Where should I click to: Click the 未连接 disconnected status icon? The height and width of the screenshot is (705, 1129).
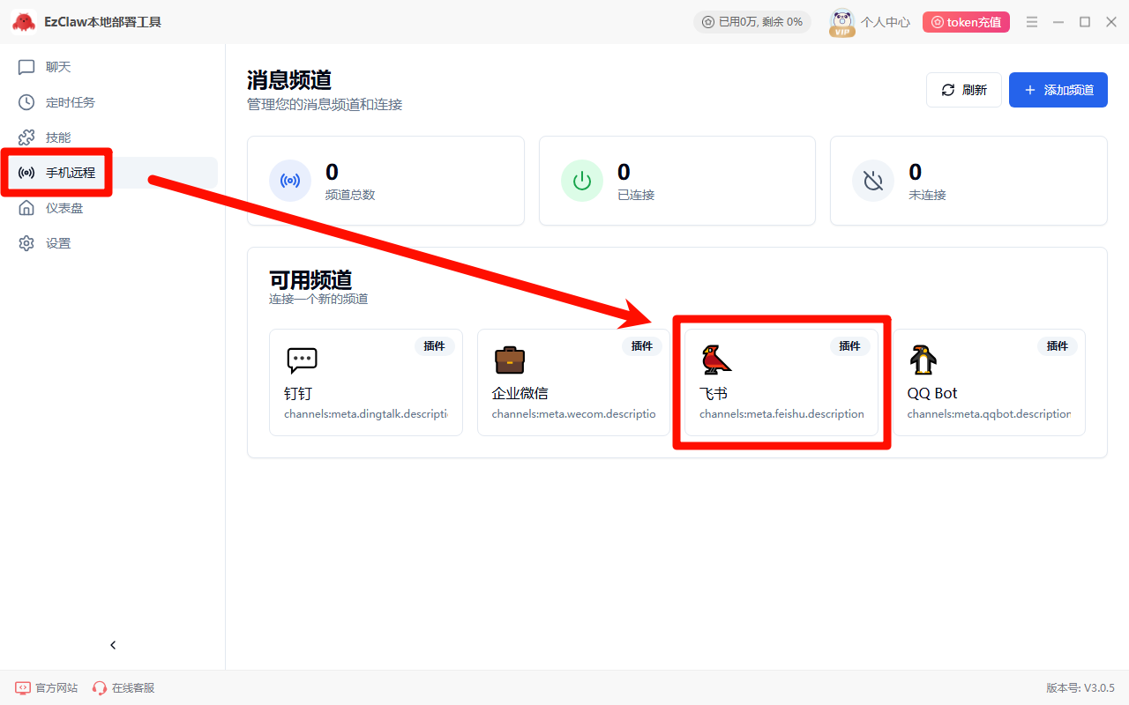click(x=873, y=181)
